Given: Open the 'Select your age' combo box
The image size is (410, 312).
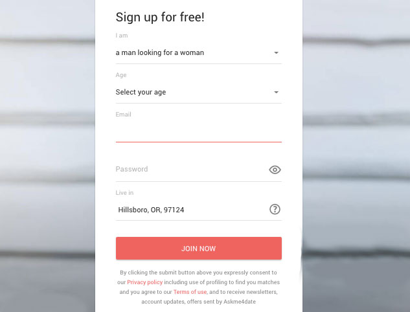Looking at the screenshot, I should coord(199,93).
